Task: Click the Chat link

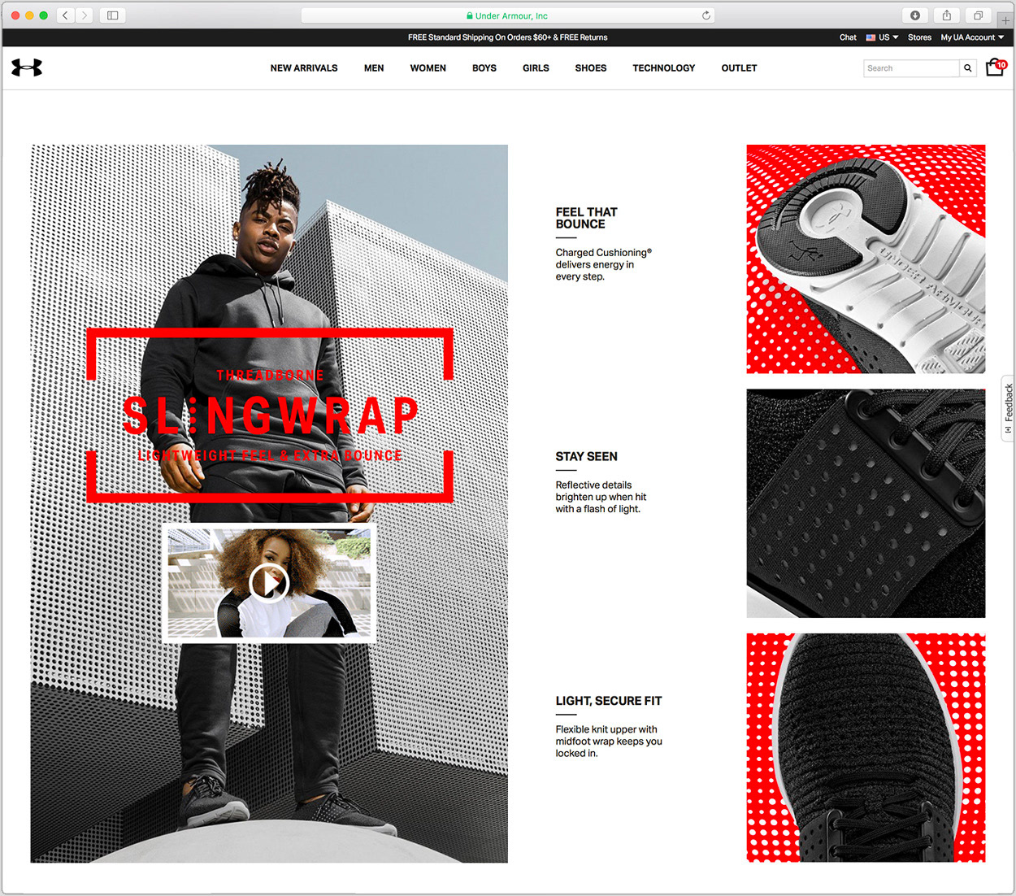Action: (848, 37)
